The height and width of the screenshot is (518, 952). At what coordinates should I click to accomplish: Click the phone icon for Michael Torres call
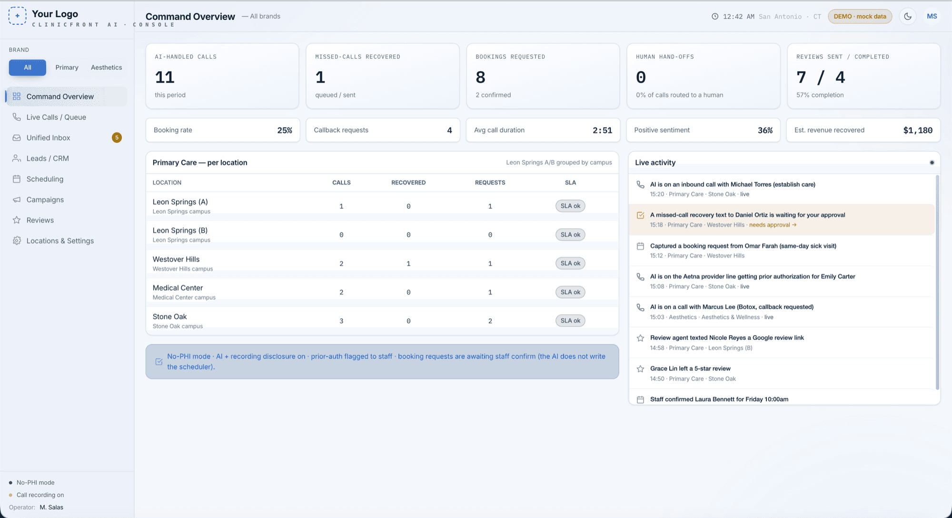coord(641,184)
